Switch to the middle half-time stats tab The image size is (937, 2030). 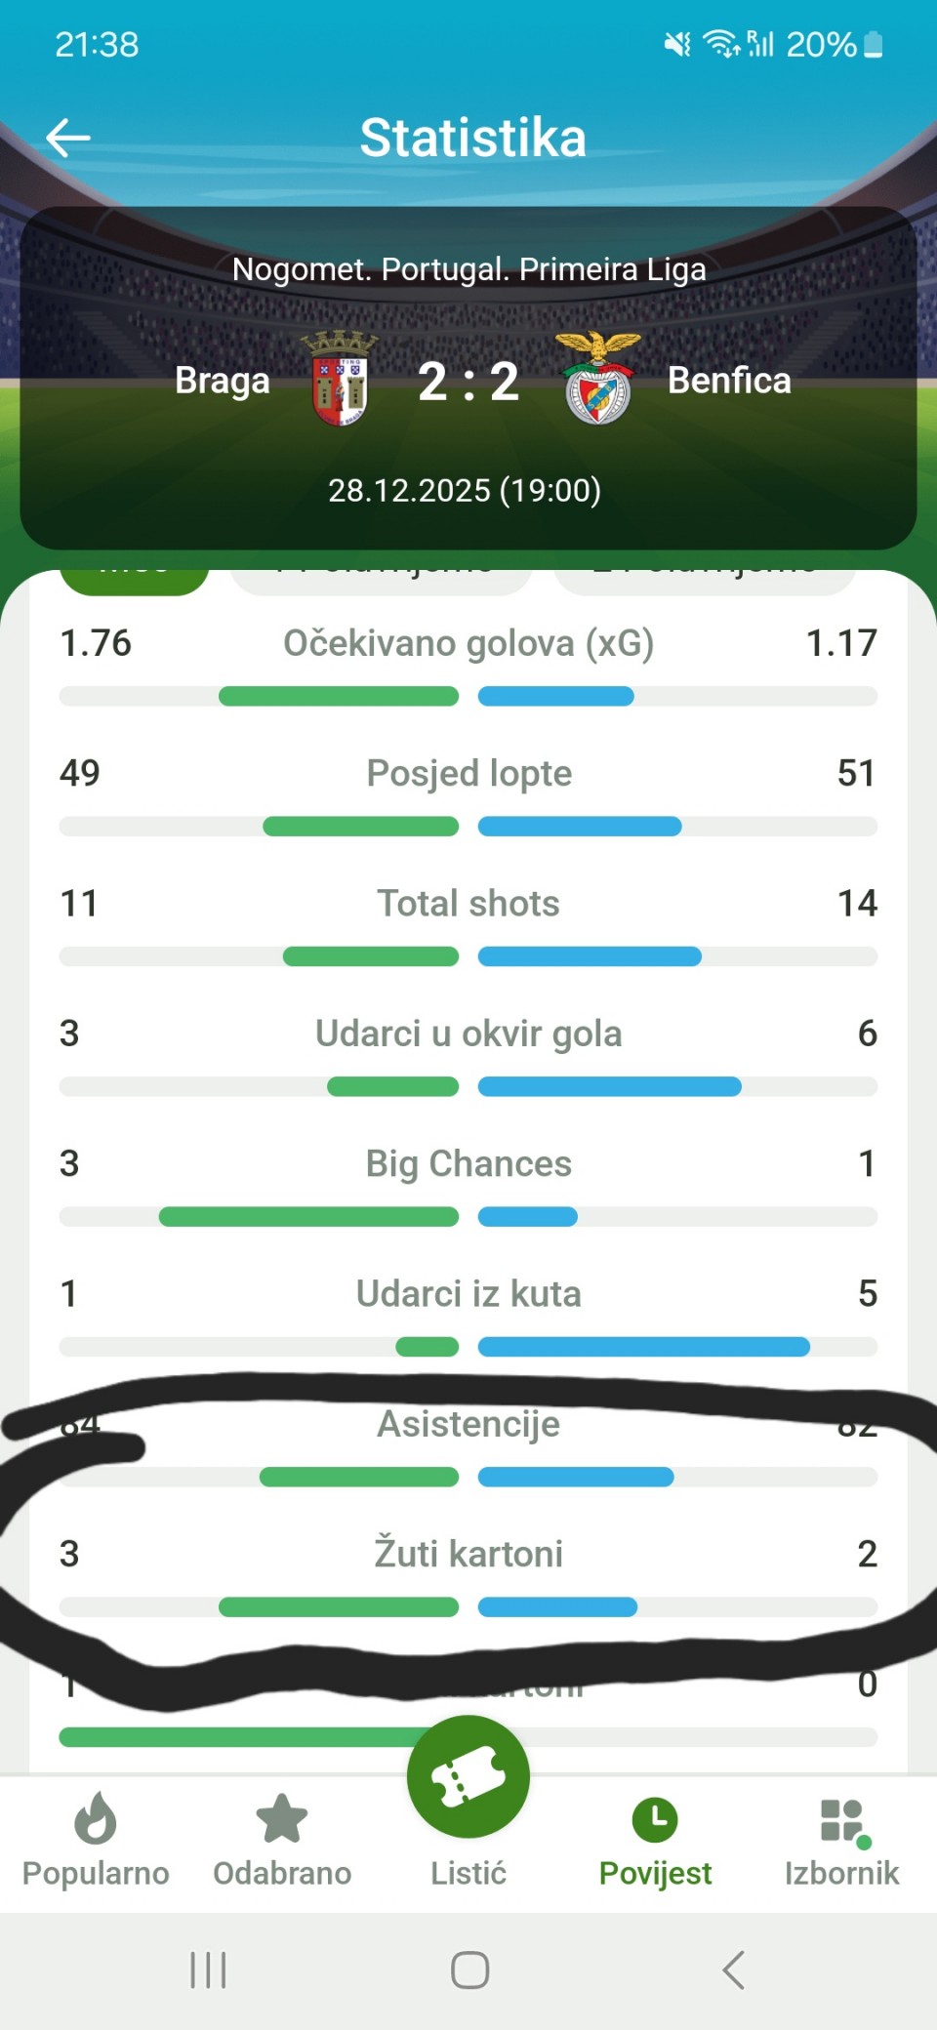382,579
